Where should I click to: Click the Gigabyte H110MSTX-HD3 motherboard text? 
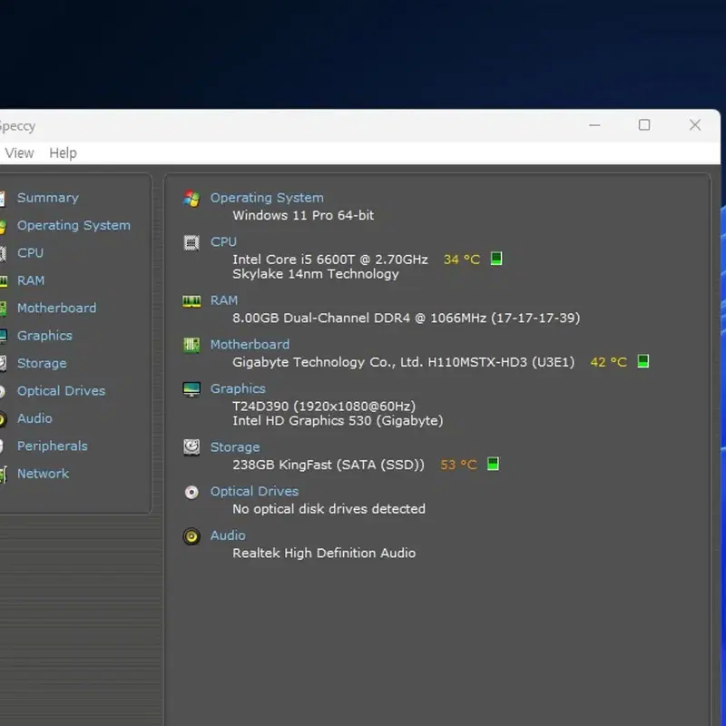[403, 362]
